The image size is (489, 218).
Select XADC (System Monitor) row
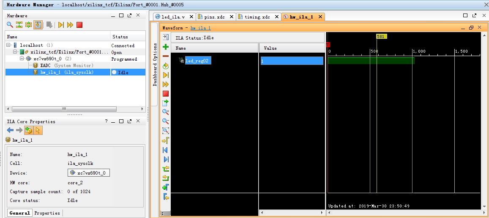(66, 66)
